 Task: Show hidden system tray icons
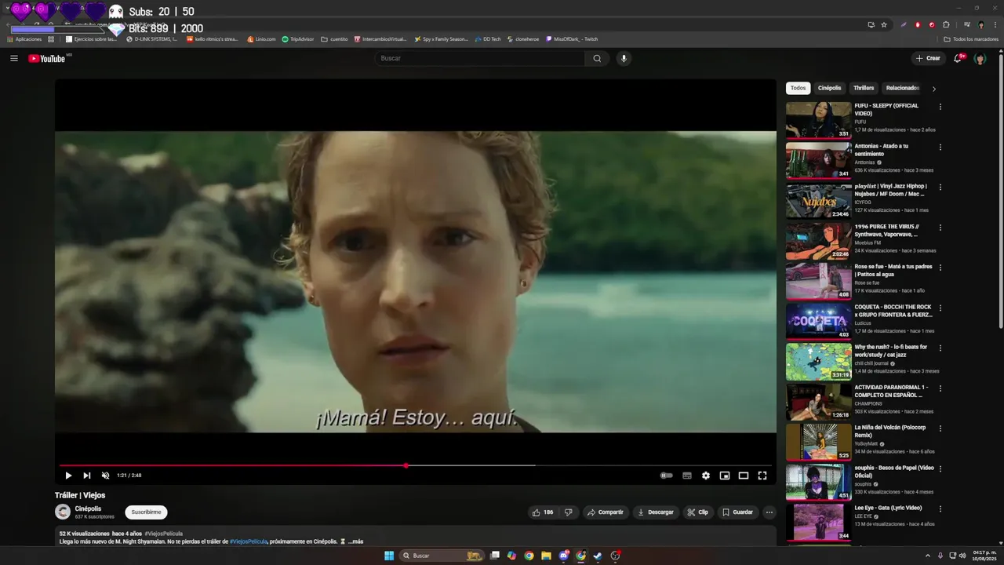pyautogui.click(x=928, y=556)
